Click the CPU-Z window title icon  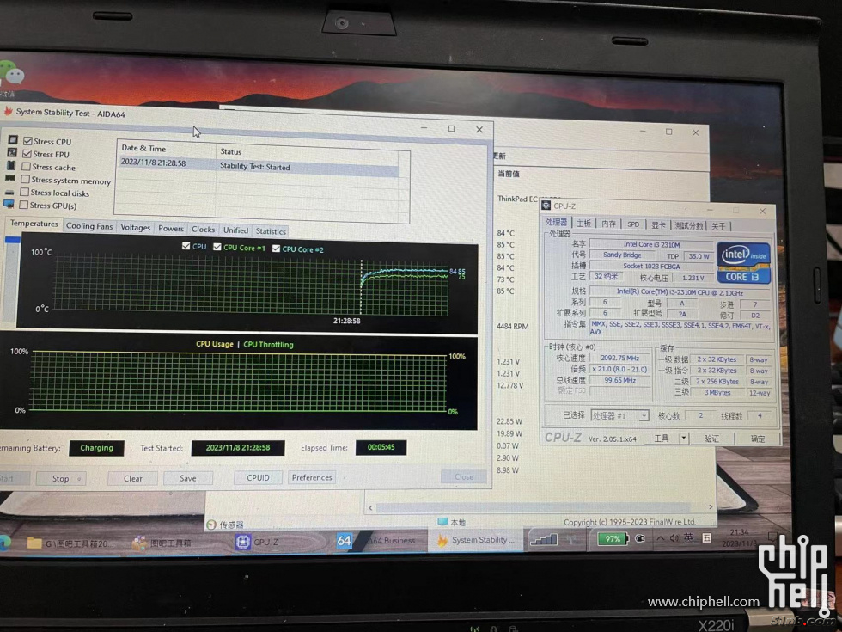click(x=546, y=206)
